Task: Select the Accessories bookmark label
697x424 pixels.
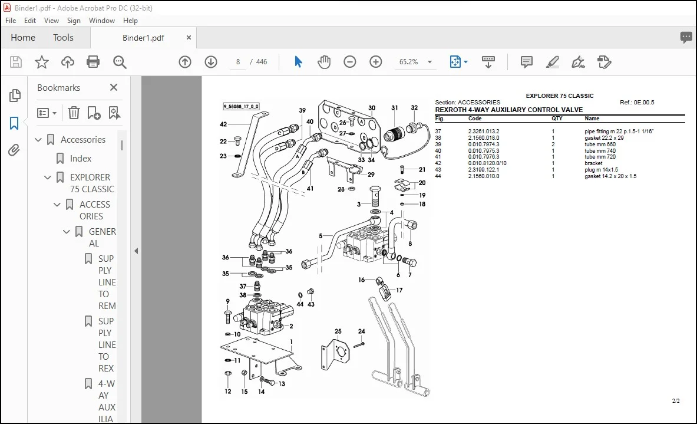Action: 83,140
